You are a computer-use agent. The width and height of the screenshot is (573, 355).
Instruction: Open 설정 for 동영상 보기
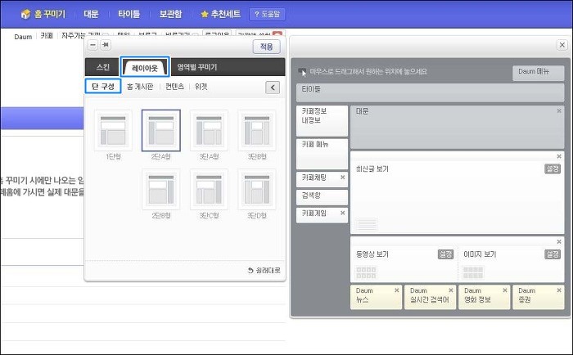[x=445, y=254]
